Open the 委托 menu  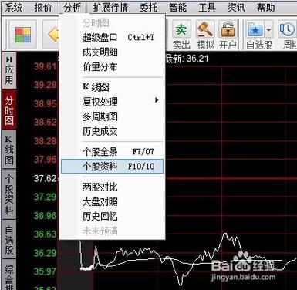(x=148, y=8)
